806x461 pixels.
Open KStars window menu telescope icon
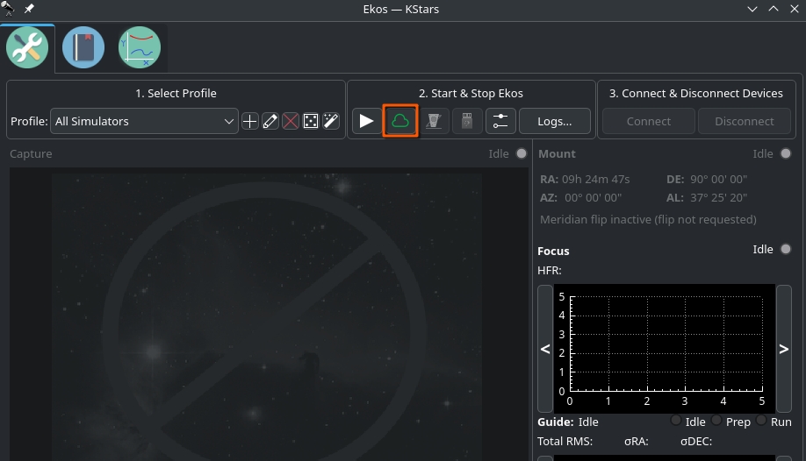(8, 9)
